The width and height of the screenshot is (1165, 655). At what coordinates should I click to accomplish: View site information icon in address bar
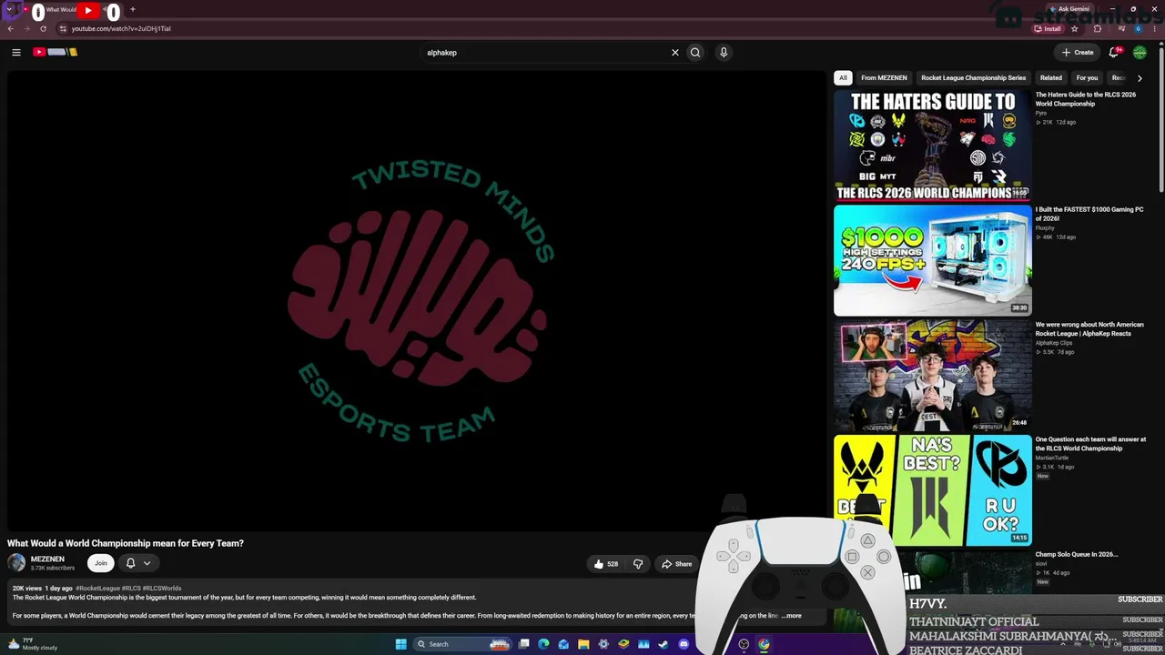tap(63, 28)
